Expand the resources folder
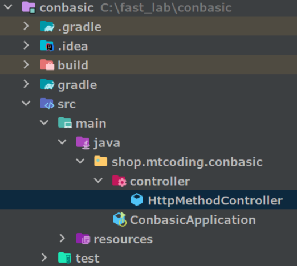 (62, 239)
